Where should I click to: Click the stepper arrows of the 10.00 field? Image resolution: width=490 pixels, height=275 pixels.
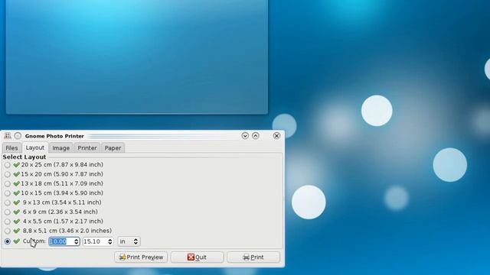click(76, 241)
